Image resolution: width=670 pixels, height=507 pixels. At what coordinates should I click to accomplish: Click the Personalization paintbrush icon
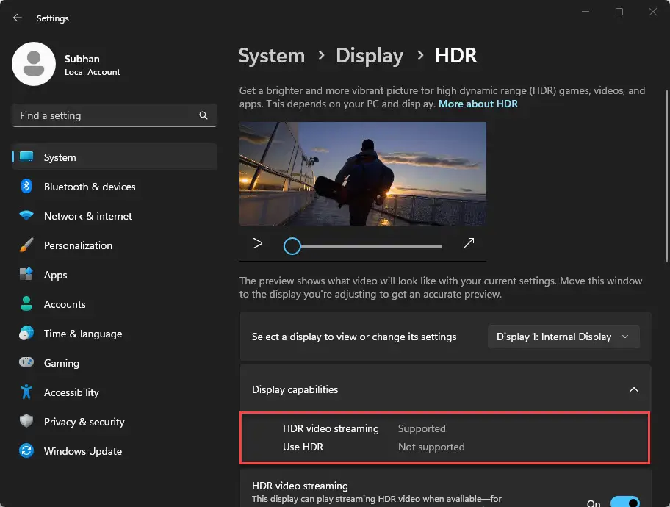point(26,245)
